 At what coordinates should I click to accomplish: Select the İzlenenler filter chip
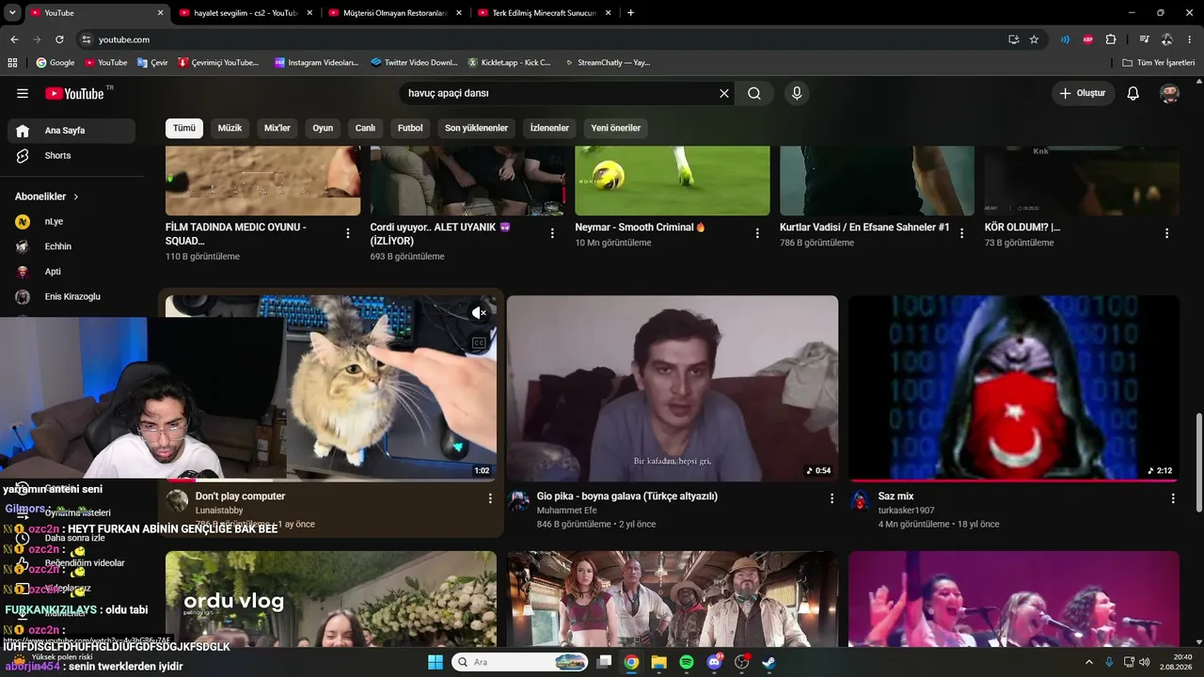pyautogui.click(x=549, y=128)
